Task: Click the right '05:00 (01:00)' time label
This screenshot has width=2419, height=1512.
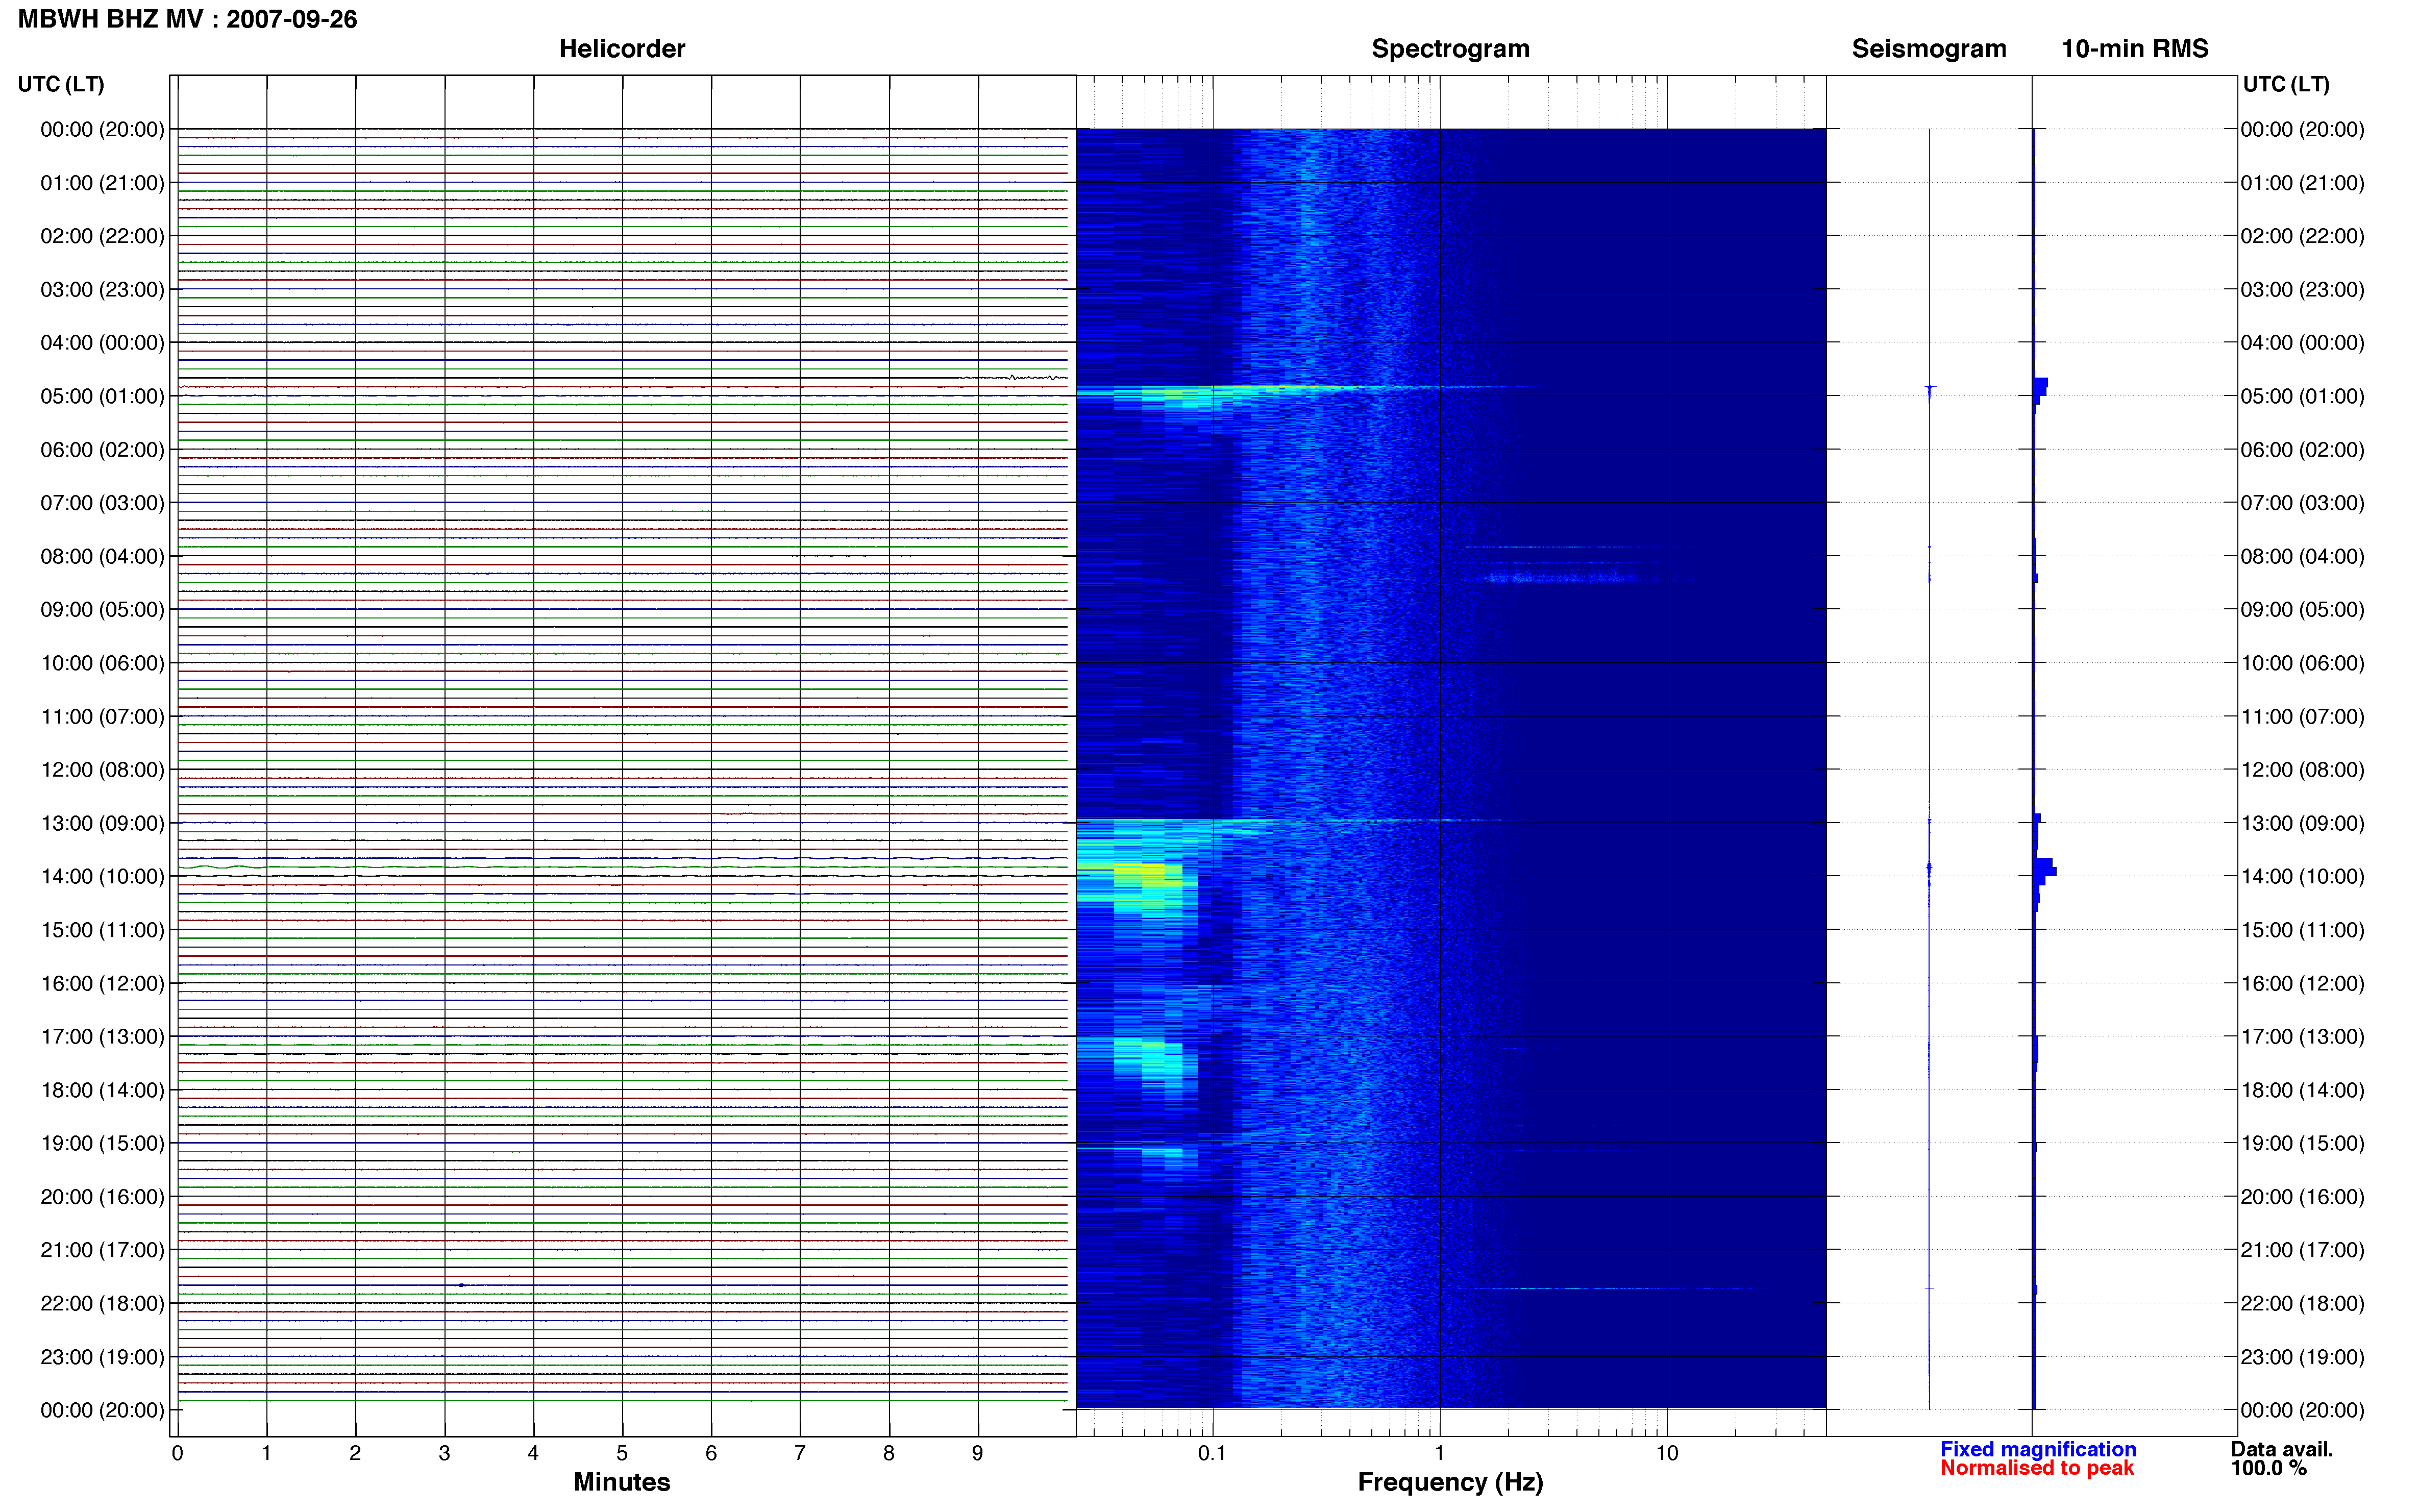Action: tap(2302, 396)
